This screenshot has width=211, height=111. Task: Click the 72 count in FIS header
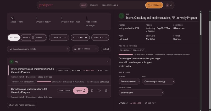(107, 62)
